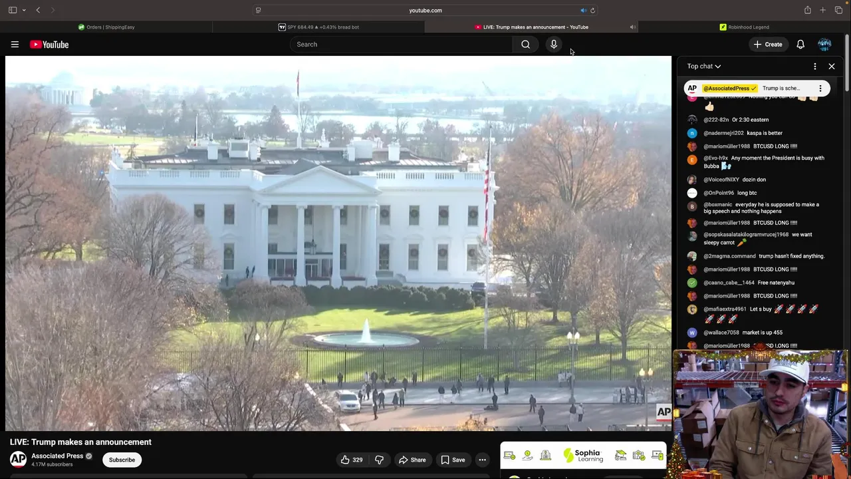This screenshot has width=851, height=479.
Task: Mute the YouTube tab speaker icon
Action: pyautogui.click(x=632, y=27)
